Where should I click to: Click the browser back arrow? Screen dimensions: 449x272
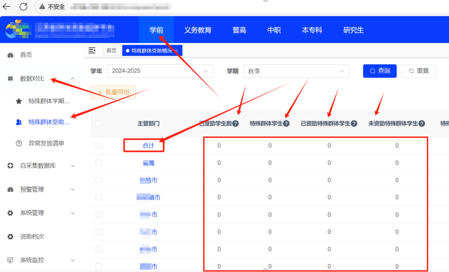(6, 6)
